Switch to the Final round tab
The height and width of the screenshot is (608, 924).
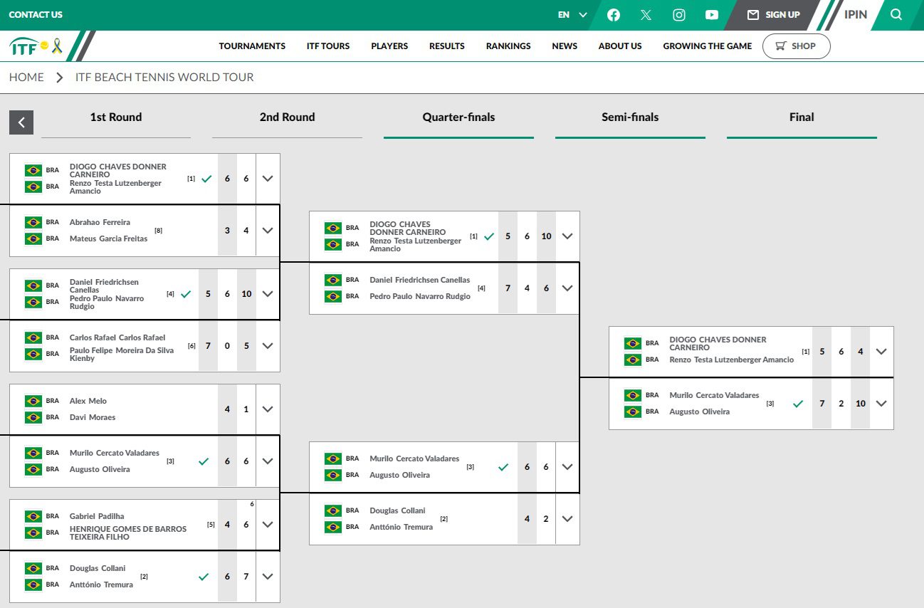point(802,117)
